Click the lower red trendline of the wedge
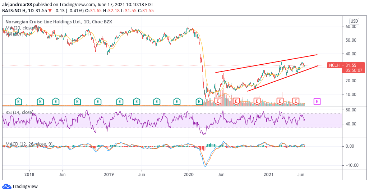The width and height of the screenshot is (369, 193). coord(282,78)
